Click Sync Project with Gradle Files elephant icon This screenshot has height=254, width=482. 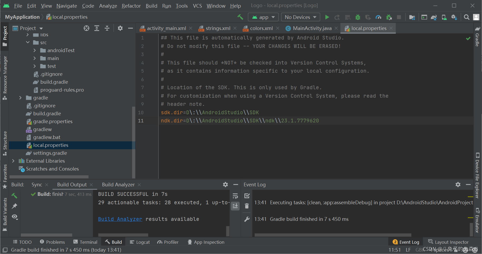click(434, 17)
